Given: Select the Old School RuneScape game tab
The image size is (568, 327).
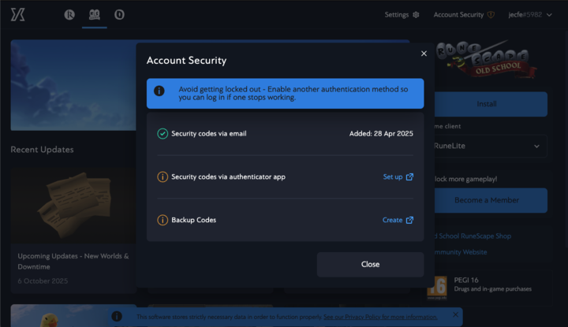Looking at the screenshot, I should click(94, 14).
